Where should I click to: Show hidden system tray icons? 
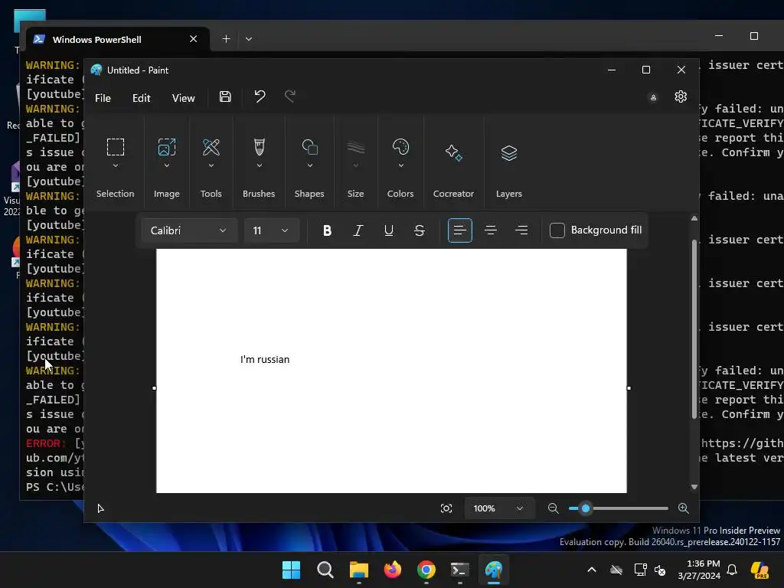(592, 570)
